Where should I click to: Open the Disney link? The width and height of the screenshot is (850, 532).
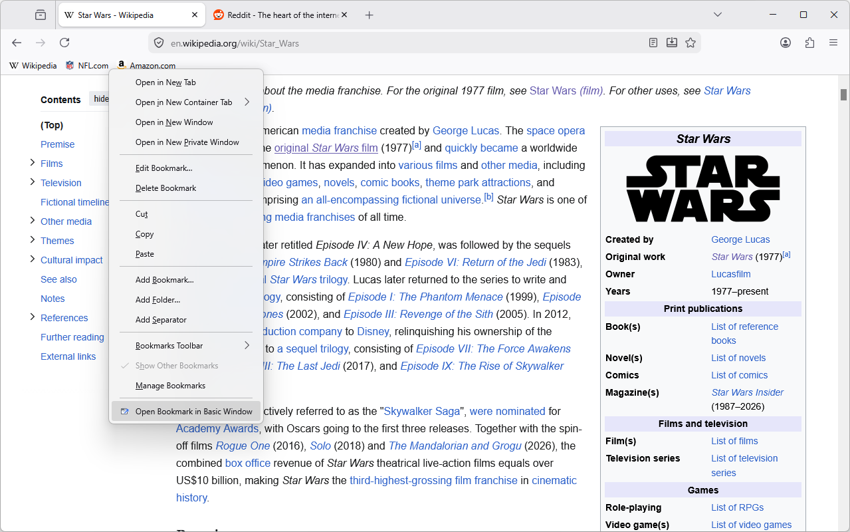pos(373,331)
